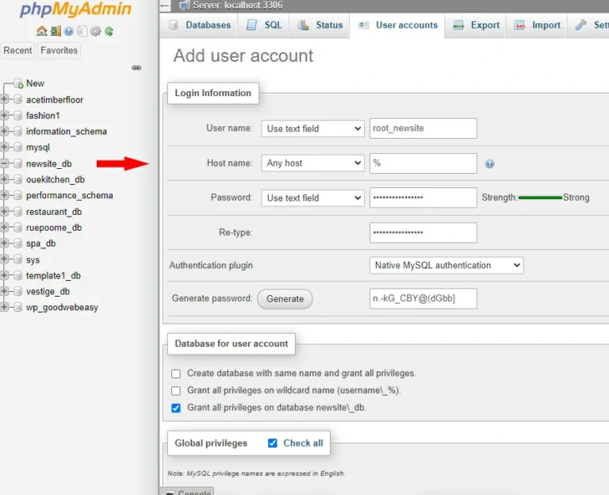The width and height of the screenshot is (609, 495).
Task: Click database icon beside performance_schema
Action: pyautogui.click(x=18, y=195)
